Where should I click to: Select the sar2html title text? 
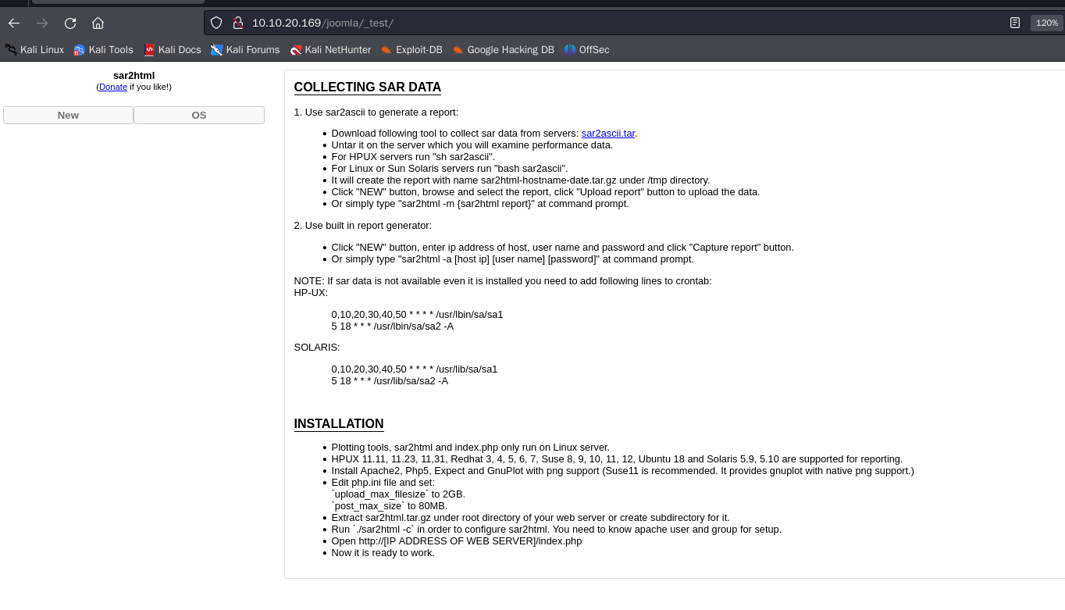(x=134, y=76)
